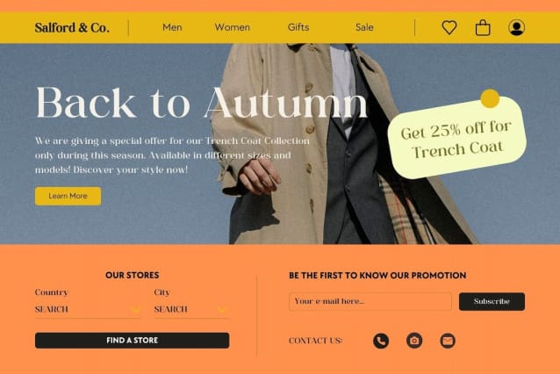The image size is (560, 374).
Task: Click the Salford & Co. logo
Action: point(72,27)
